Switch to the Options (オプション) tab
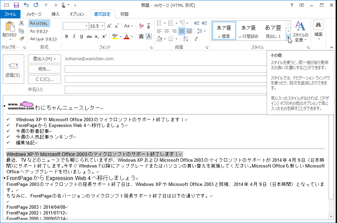The width and height of the screenshot is (337, 223). click(77, 14)
